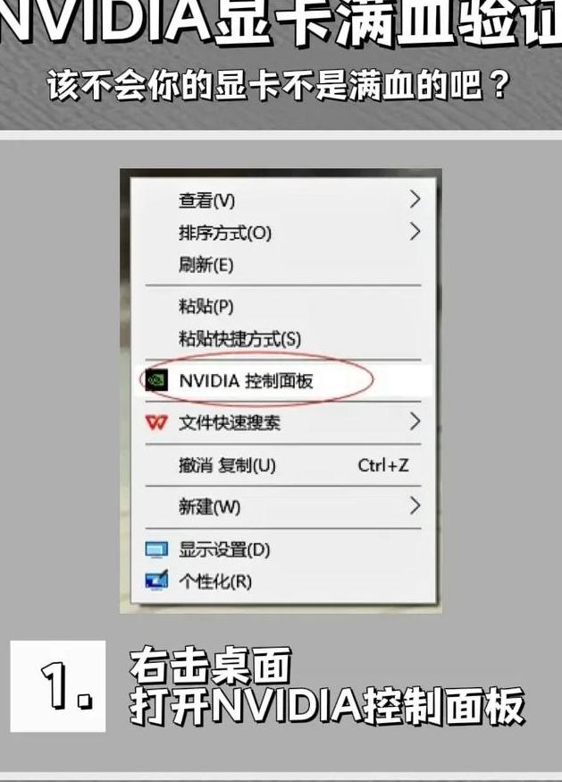Expand the 新建(W) submenu arrow
This screenshot has width=562, height=782.
point(415,506)
